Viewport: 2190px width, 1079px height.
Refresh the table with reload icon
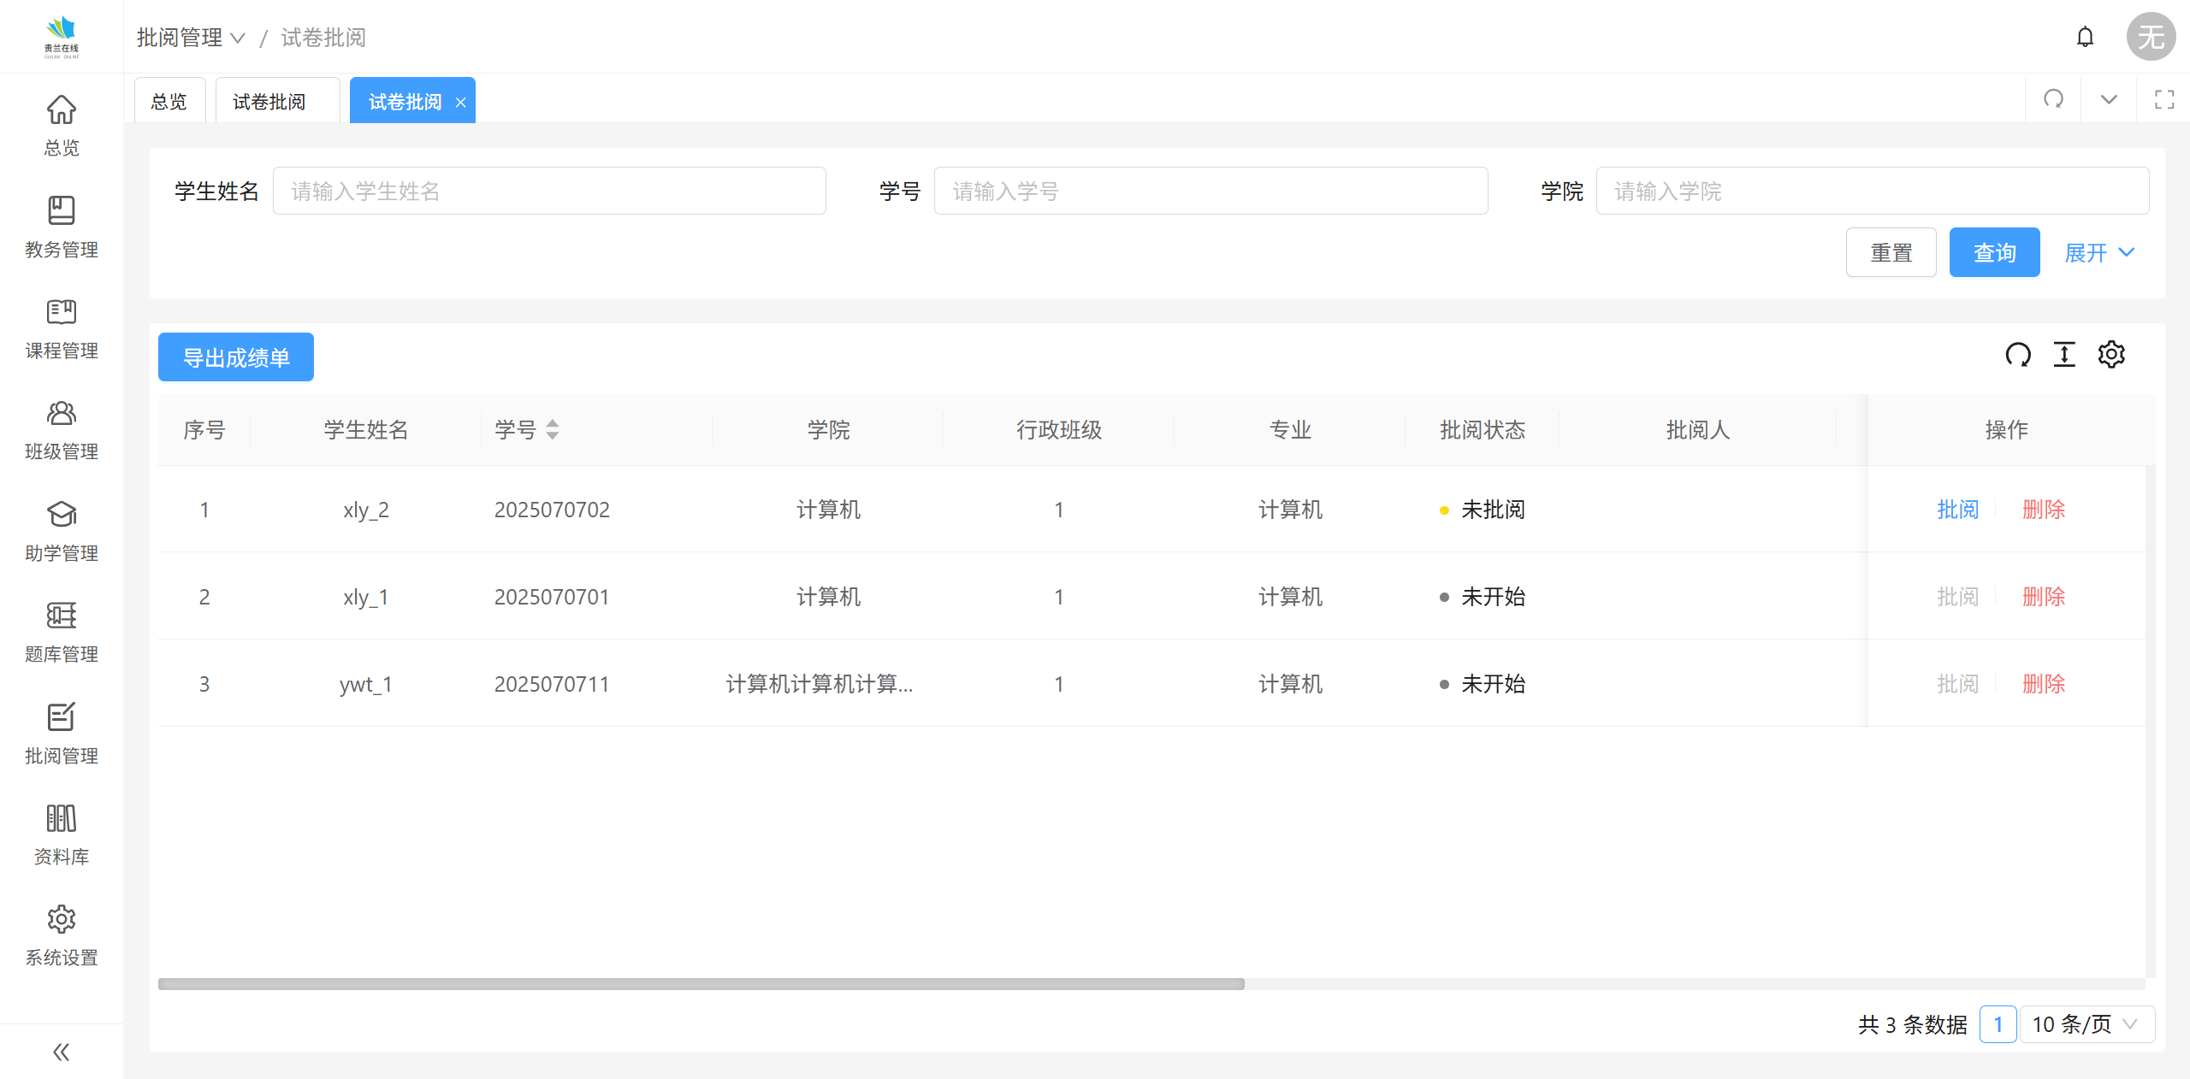coord(2018,354)
